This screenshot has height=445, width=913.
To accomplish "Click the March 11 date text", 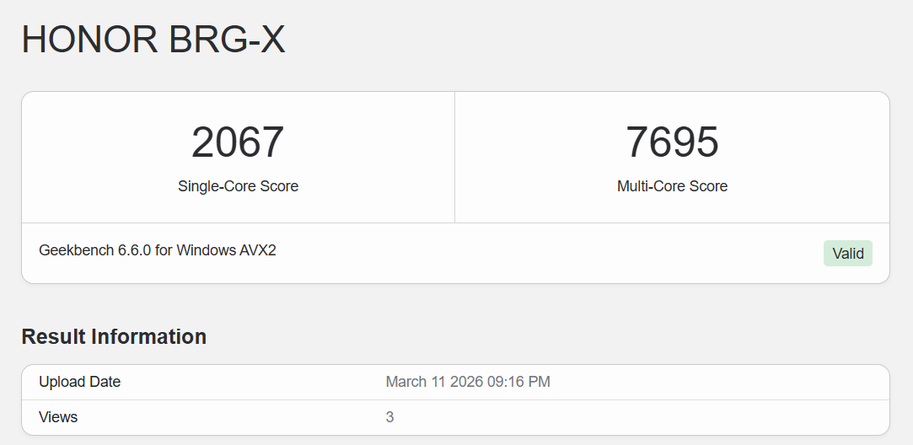I will click(x=414, y=382).
